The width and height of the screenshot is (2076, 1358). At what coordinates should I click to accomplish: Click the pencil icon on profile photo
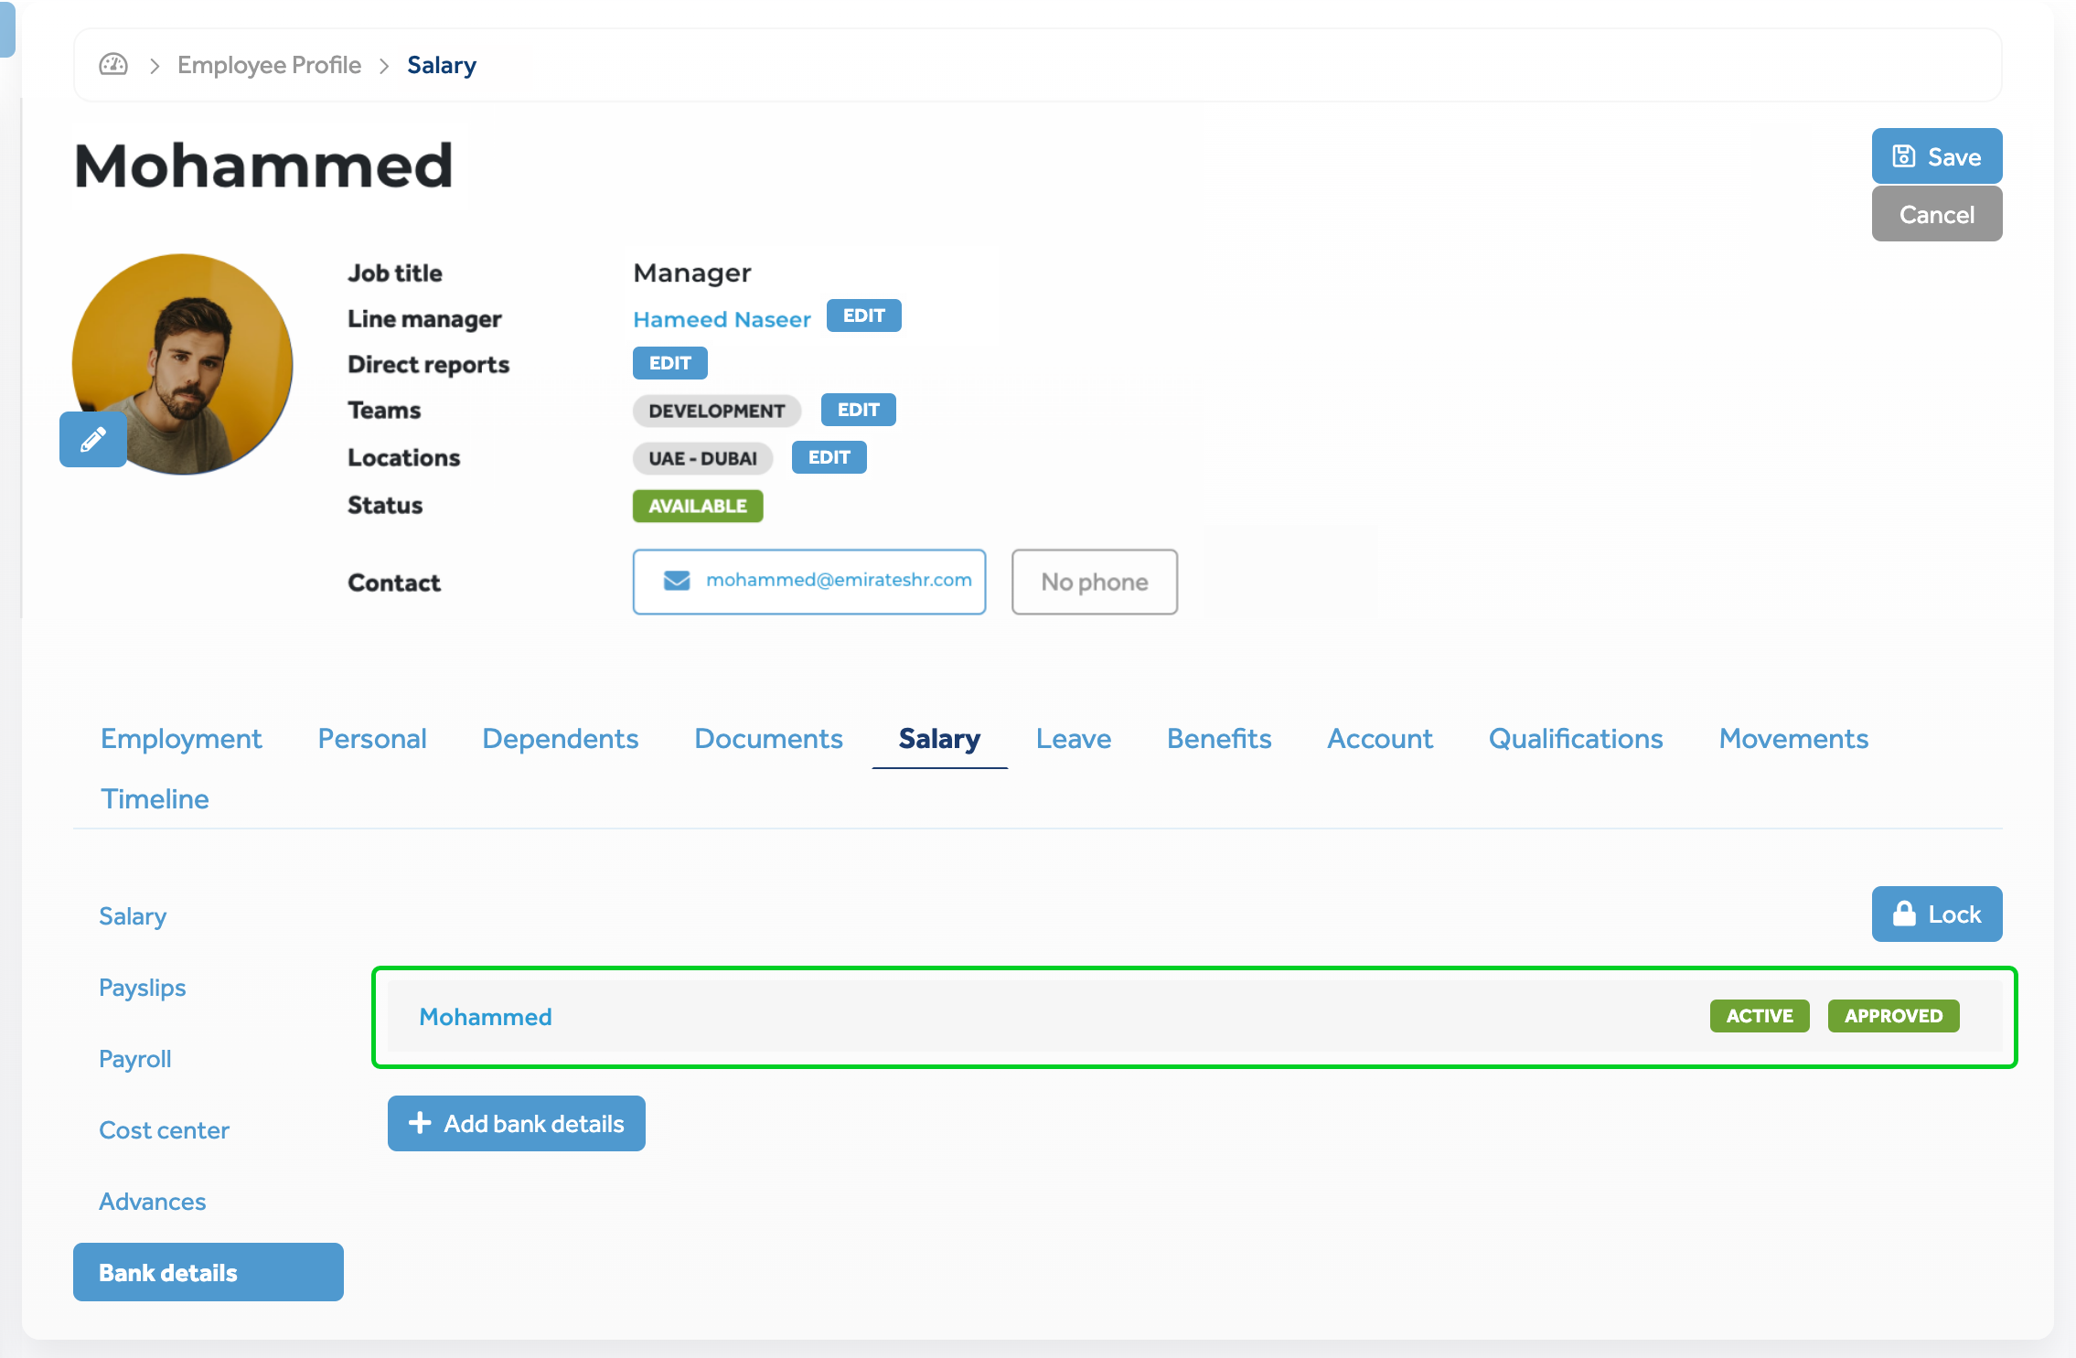[x=93, y=440]
